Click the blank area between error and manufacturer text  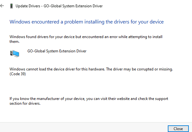point(96,86)
